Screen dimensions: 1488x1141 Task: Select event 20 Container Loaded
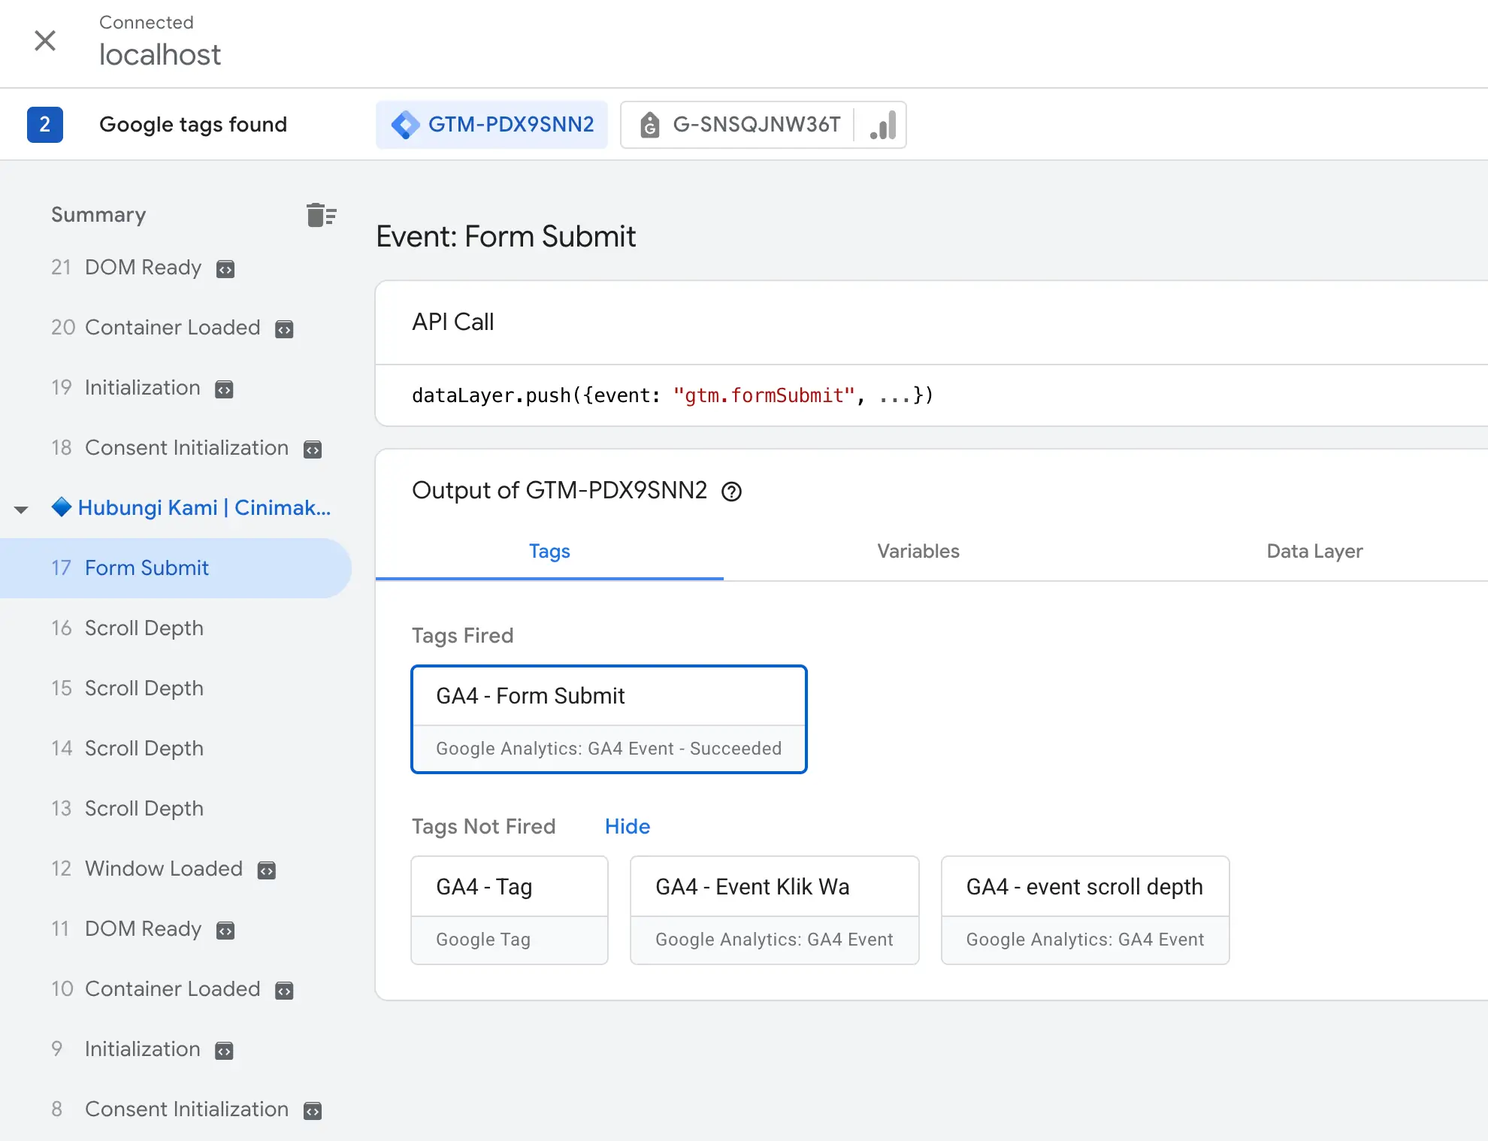pos(156,328)
